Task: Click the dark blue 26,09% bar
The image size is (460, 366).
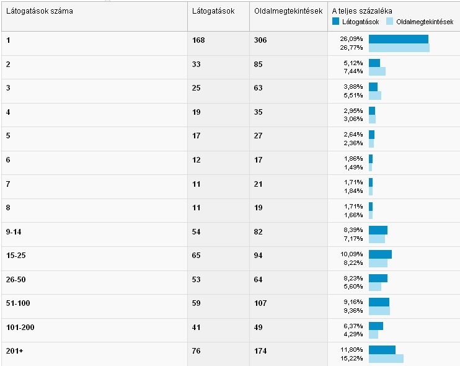Action: 398,39
